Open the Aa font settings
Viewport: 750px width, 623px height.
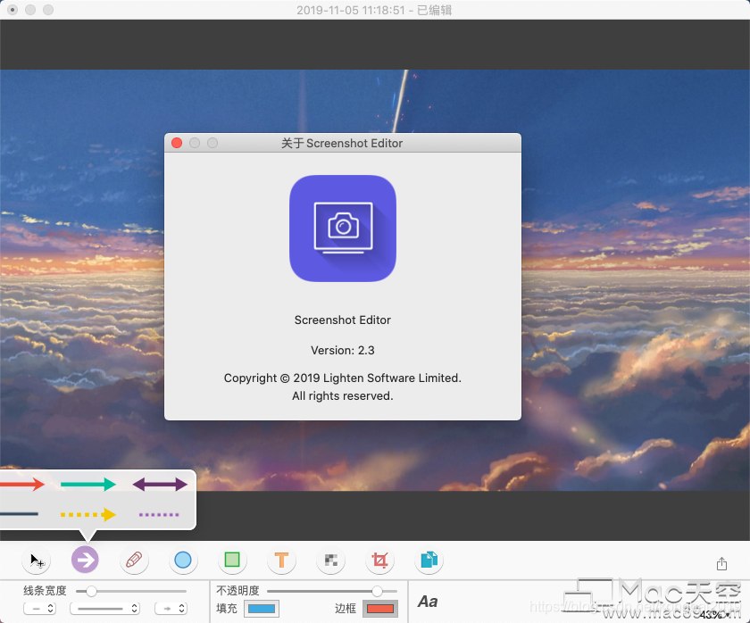428,602
